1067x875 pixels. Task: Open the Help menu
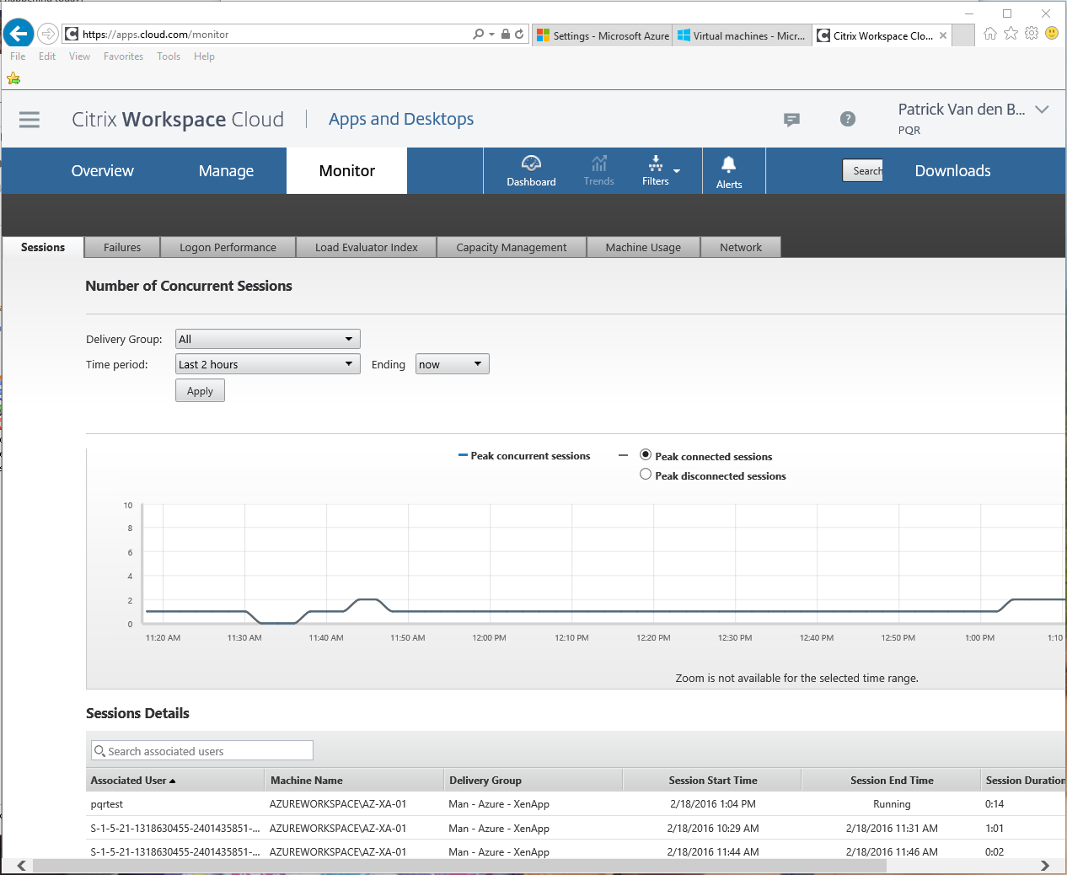pyautogui.click(x=204, y=56)
